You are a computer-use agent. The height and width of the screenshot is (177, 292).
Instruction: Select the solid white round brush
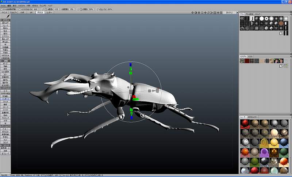coord(262,19)
